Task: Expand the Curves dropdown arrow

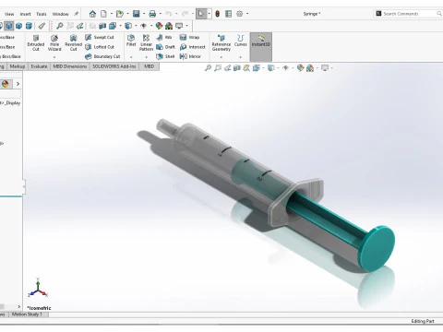Action: click(241, 57)
